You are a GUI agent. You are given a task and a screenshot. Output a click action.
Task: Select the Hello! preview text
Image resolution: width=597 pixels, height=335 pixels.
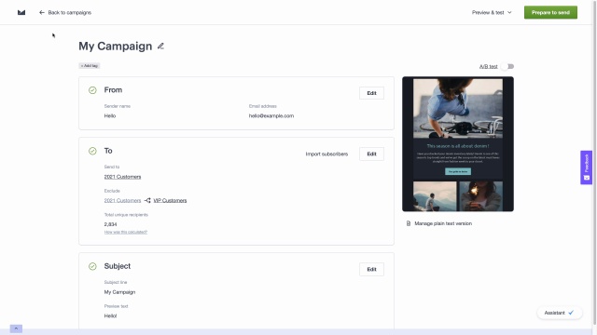pos(110,315)
